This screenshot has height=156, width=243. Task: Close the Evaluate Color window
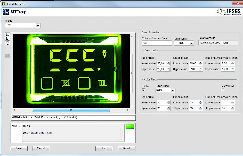tap(238, 3)
